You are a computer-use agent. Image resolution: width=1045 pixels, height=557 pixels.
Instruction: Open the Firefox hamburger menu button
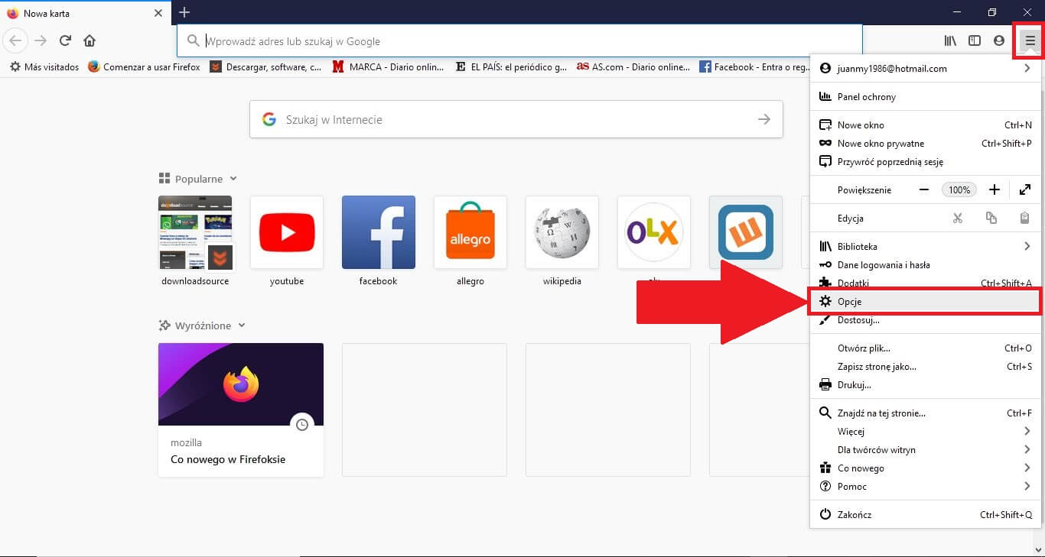point(1030,41)
